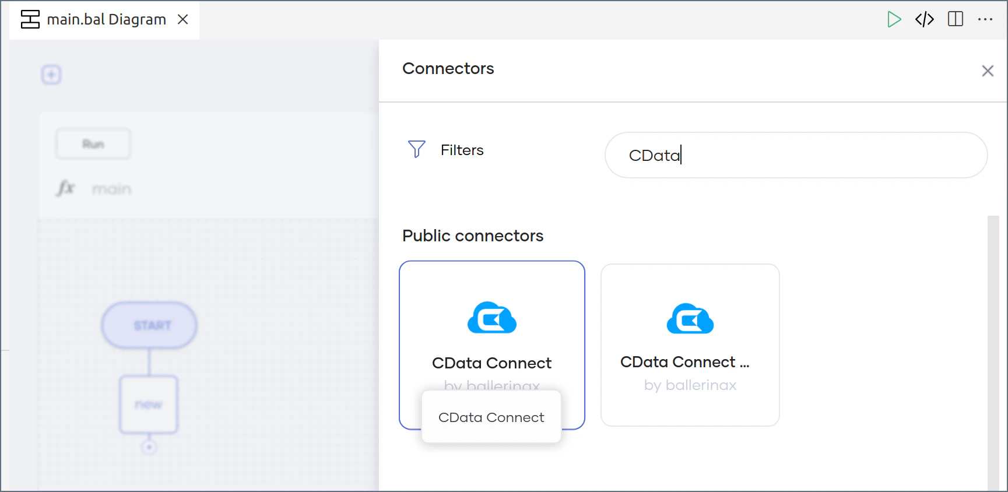1008x492 pixels.
Task: Click the add-statement plus below new node
Action: [149, 447]
